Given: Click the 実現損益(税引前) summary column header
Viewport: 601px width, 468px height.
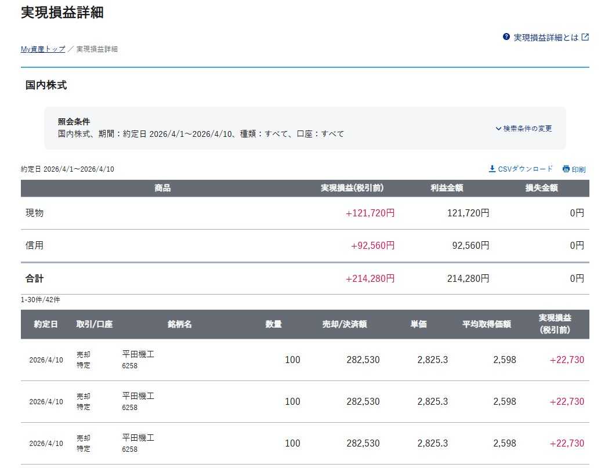Looking at the screenshot, I should [x=352, y=188].
